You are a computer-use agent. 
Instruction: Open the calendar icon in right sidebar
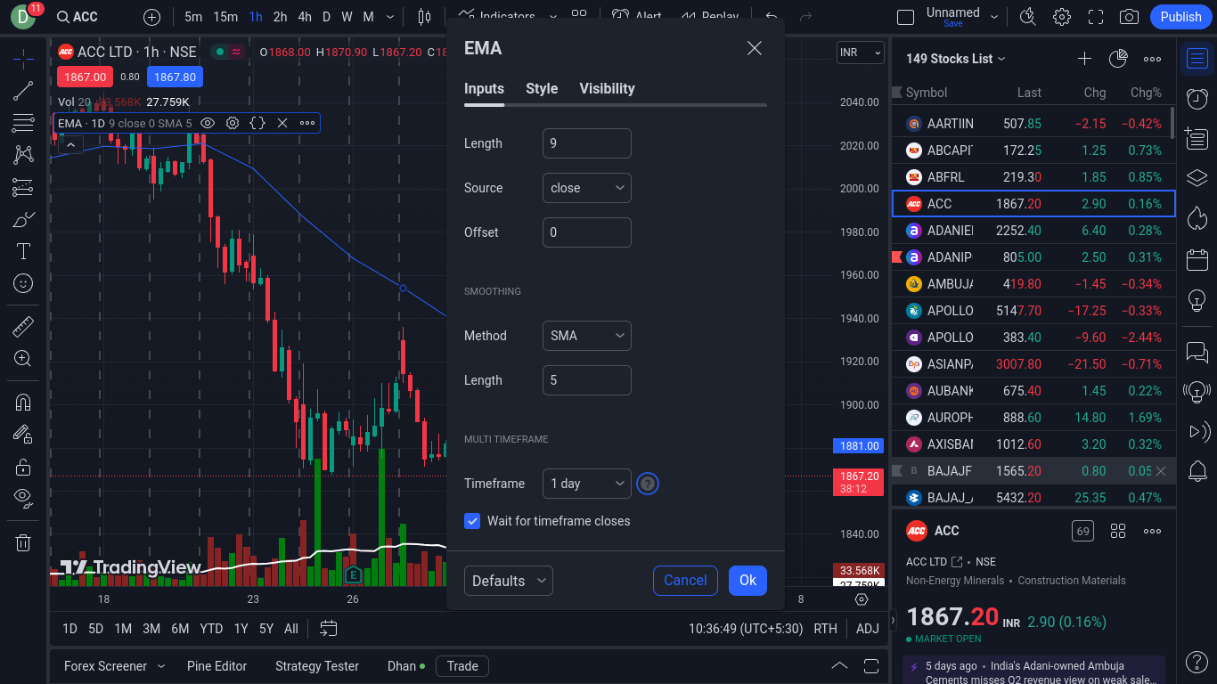[x=1197, y=260]
